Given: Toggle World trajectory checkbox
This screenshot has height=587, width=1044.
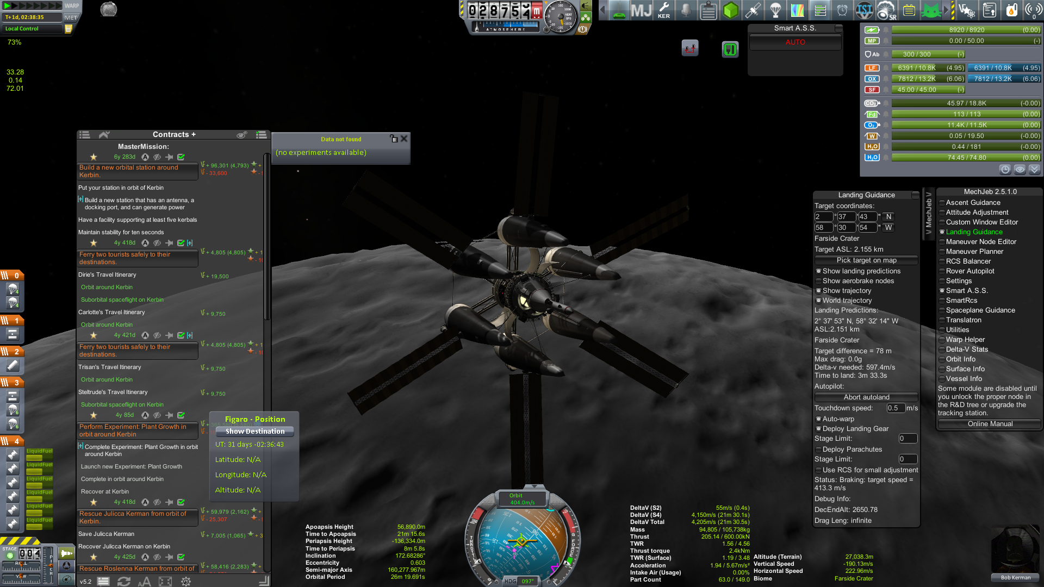Looking at the screenshot, I should 843,301.
